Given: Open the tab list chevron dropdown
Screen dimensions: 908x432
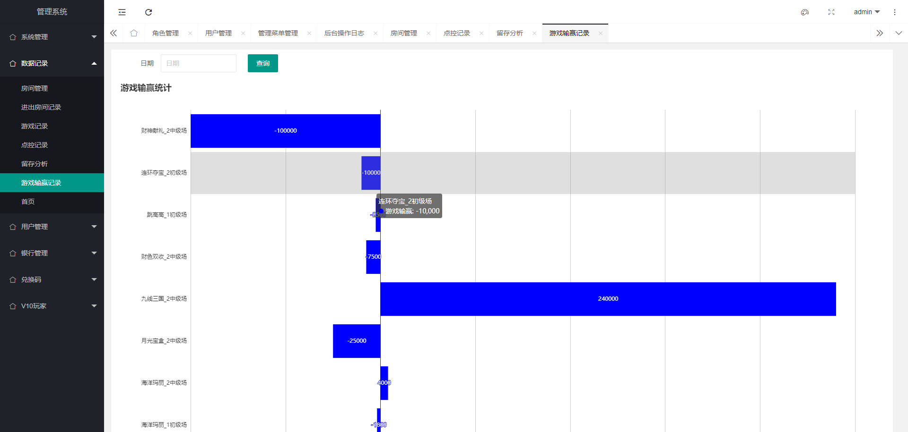Looking at the screenshot, I should (899, 33).
